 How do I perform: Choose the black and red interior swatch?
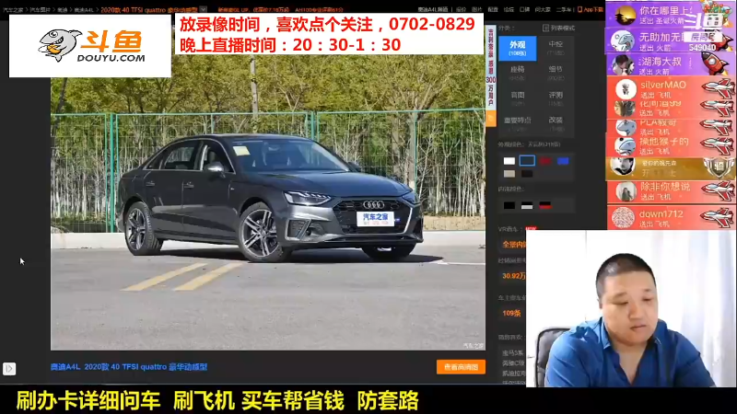[x=545, y=205]
